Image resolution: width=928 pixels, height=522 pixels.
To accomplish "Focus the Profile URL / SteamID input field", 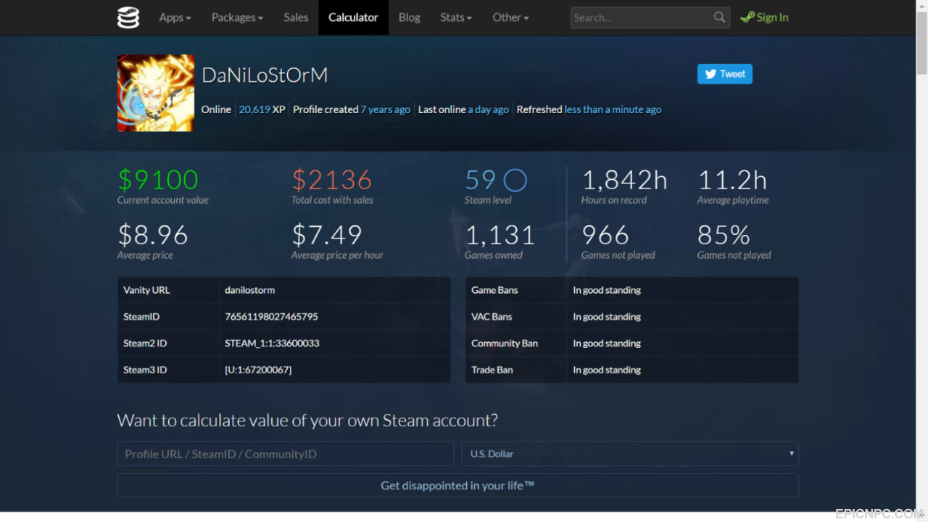I will point(286,454).
